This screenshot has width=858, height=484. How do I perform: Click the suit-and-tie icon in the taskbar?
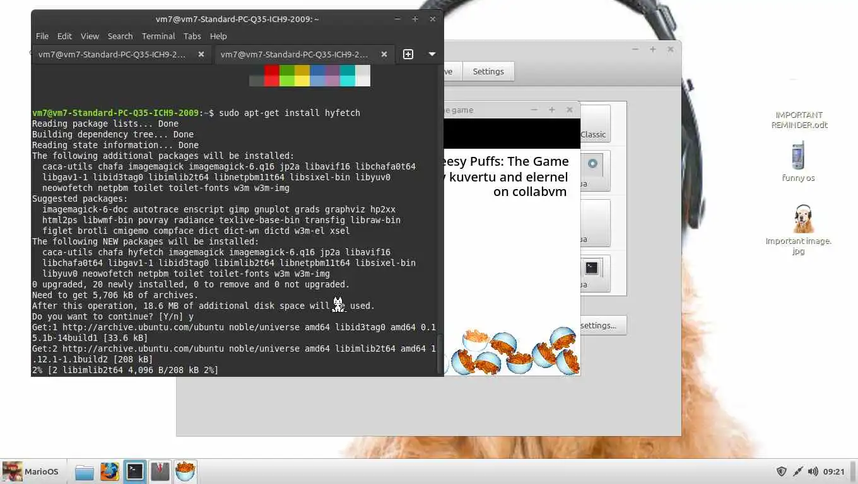160,471
